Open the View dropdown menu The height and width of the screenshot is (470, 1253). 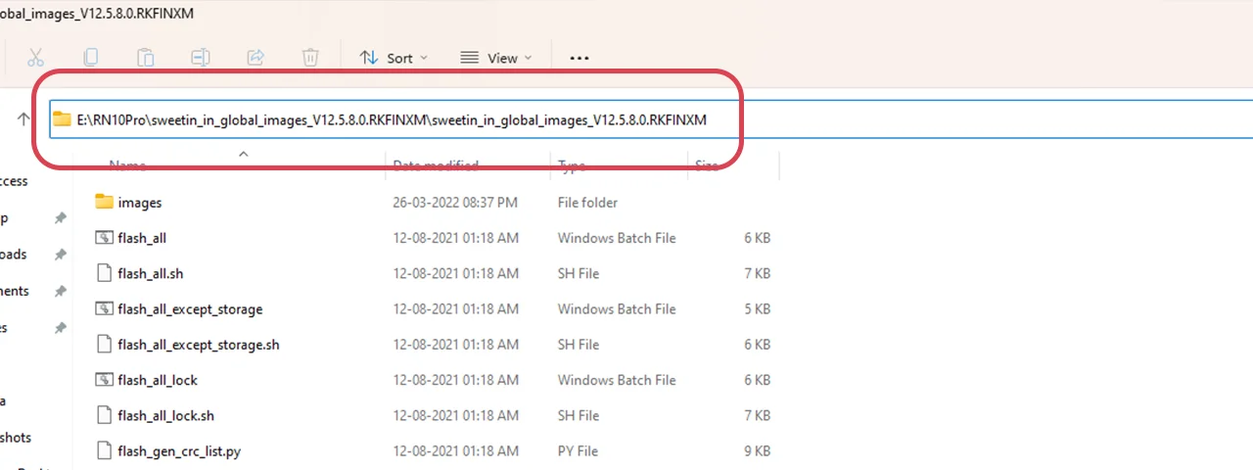pos(496,58)
